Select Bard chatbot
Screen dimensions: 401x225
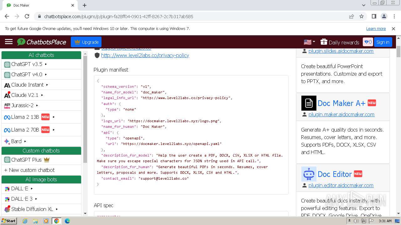tap(16, 141)
